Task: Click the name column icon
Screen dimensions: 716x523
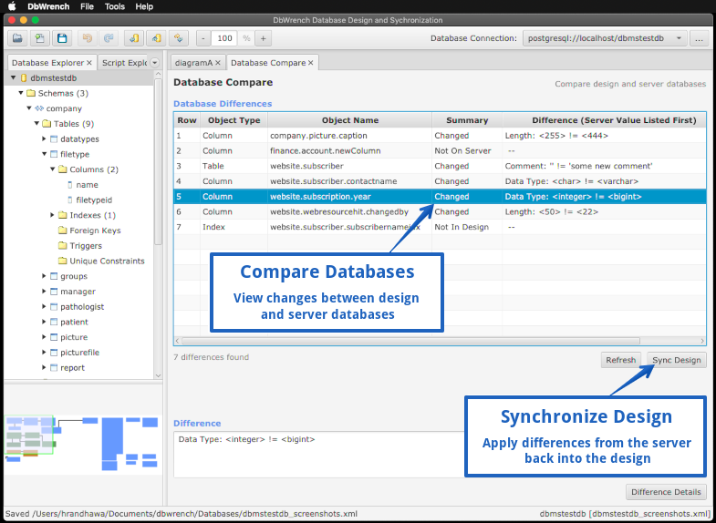Action: [x=70, y=185]
